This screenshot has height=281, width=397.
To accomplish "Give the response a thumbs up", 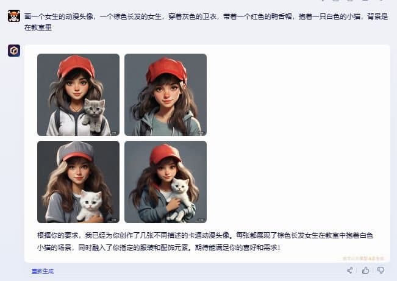I will point(365,271).
